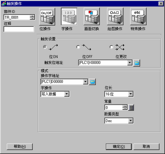This screenshot has width=165, height=154.
Task: Choose the 画面切换 screen change icon
Action: (x=92, y=16)
